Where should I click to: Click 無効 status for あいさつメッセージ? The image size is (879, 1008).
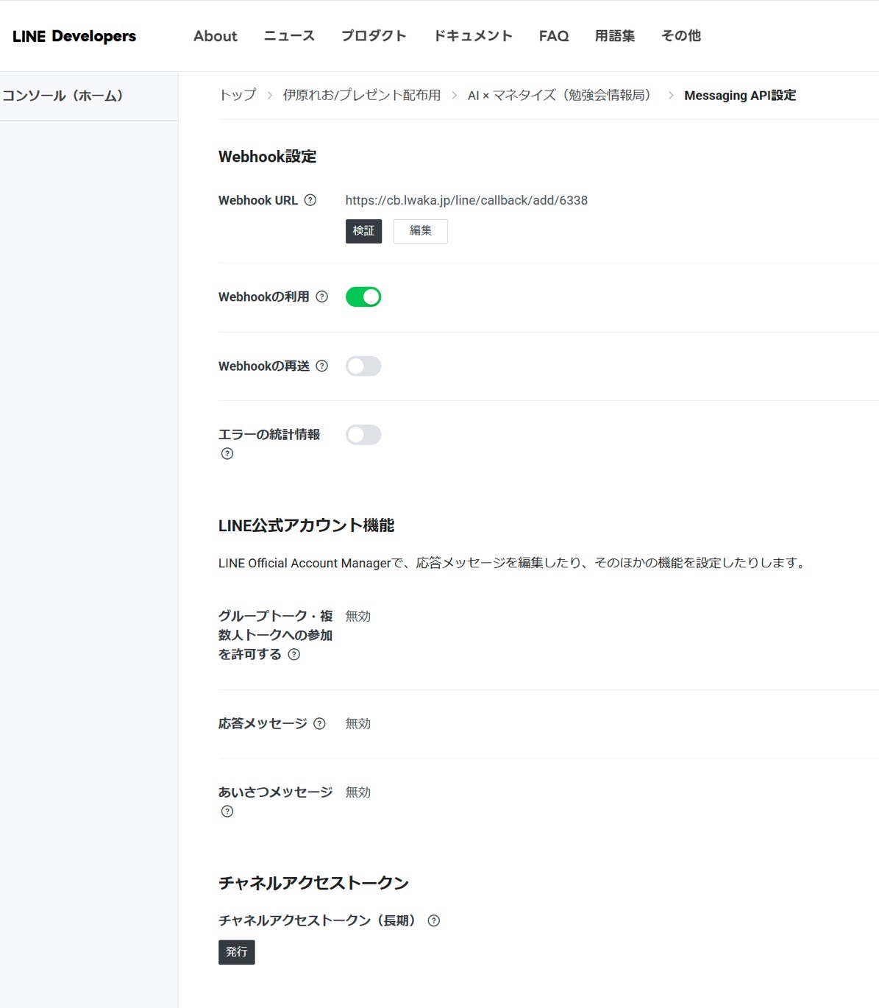click(358, 792)
